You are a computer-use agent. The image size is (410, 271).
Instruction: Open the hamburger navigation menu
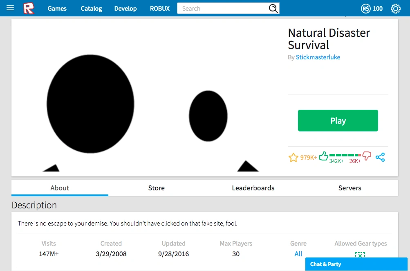pyautogui.click(x=10, y=8)
